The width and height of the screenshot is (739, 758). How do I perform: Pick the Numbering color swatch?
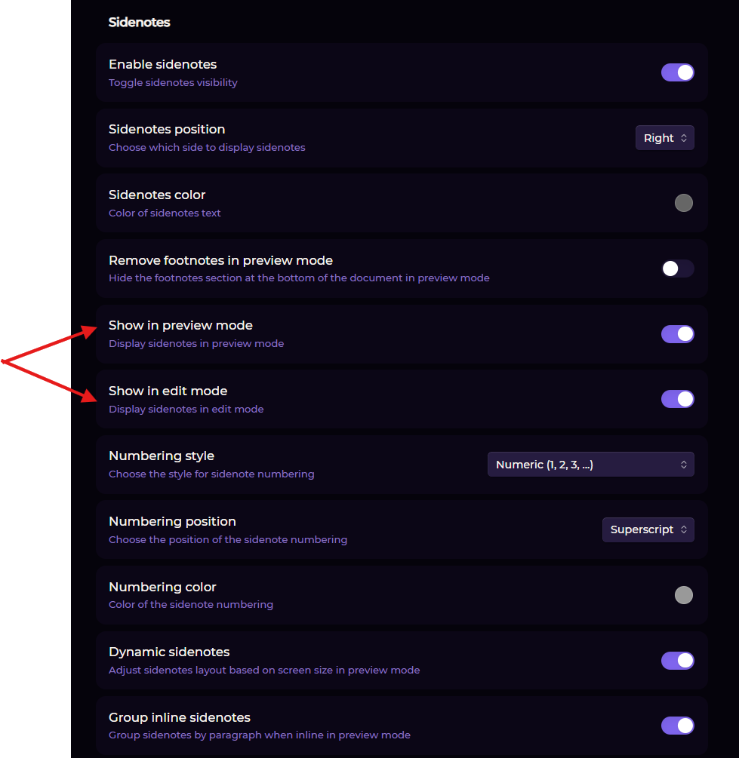[683, 595]
